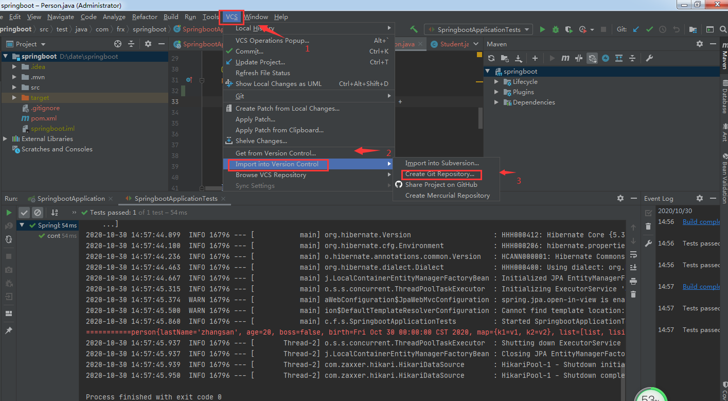
Task: Click Git commit green checkmark in toolbar
Action: [649, 29]
